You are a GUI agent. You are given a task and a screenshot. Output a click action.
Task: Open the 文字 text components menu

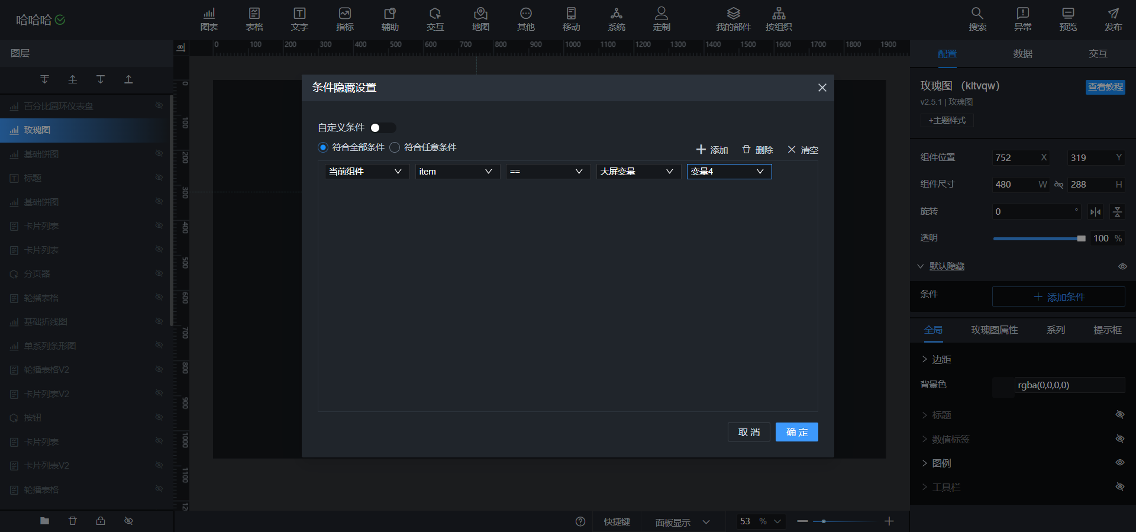pos(299,20)
